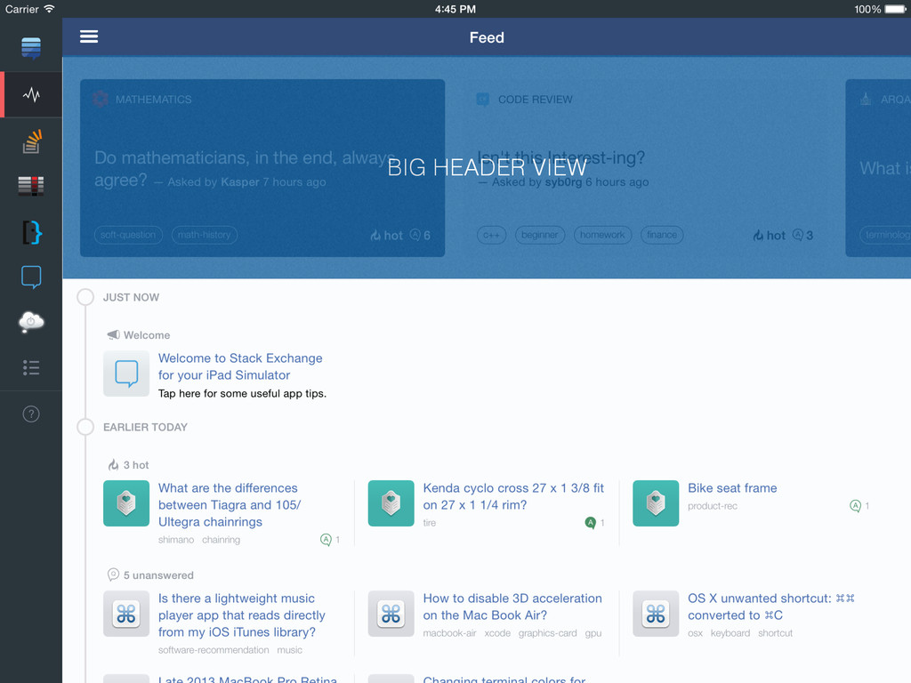Image resolution: width=911 pixels, height=683 pixels.
Task: Open the blue speech bubble site icon
Action: click(x=31, y=277)
